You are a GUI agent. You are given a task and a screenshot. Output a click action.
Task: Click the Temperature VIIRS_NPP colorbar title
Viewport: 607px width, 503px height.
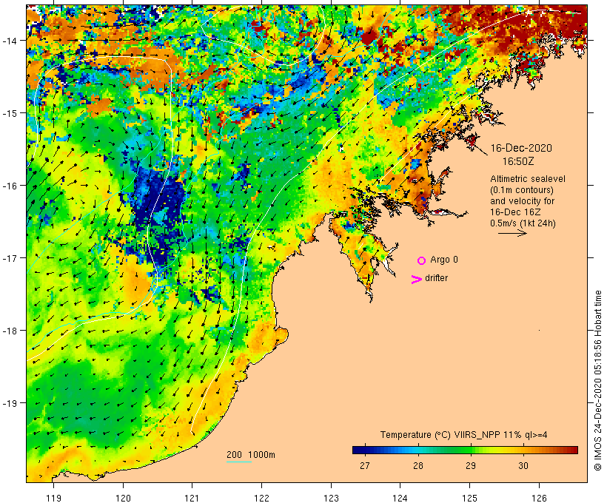(x=464, y=434)
